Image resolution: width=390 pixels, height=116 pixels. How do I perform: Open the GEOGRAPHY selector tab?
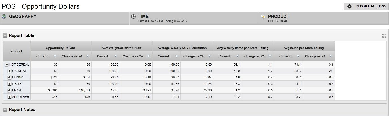65,18
